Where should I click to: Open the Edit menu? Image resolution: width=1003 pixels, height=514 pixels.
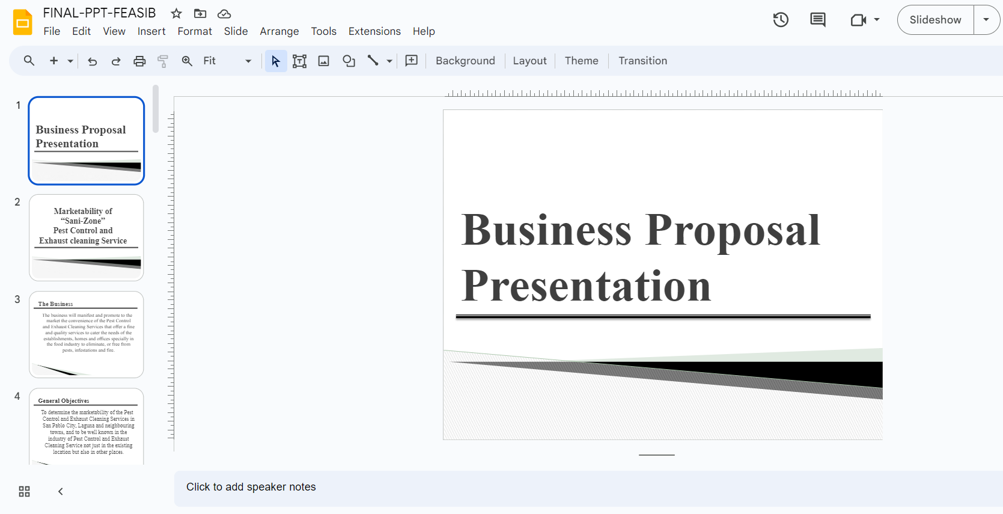coord(81,31)
